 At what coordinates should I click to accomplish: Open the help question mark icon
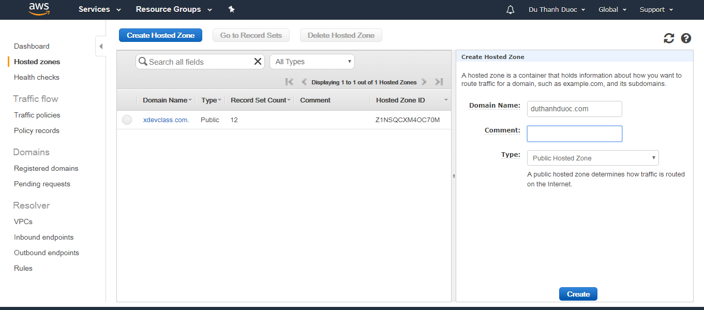pos(686,38)
